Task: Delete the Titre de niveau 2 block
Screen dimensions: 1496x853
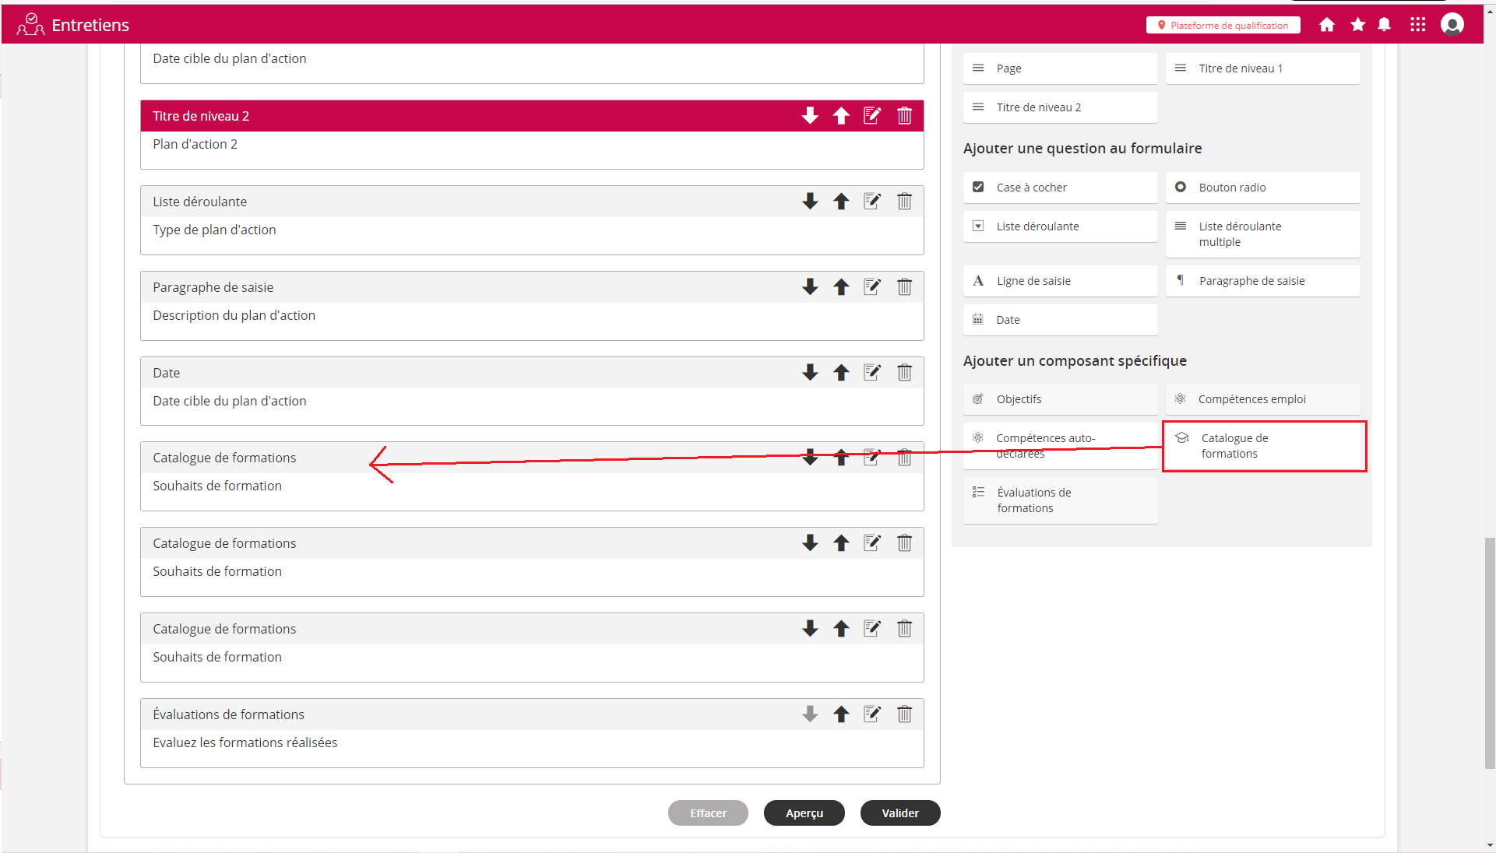Action: coord(904,116)
